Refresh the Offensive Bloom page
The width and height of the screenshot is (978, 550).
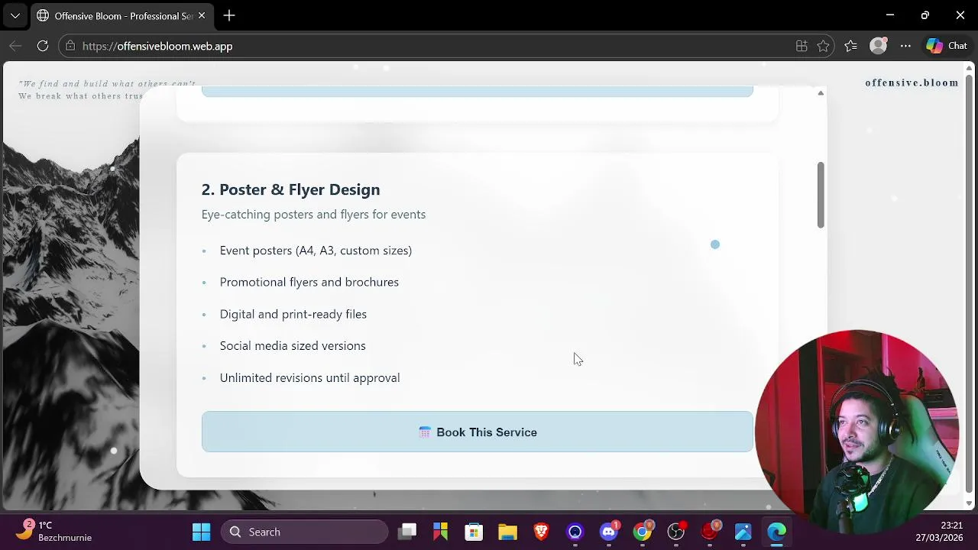coord(43,46)
